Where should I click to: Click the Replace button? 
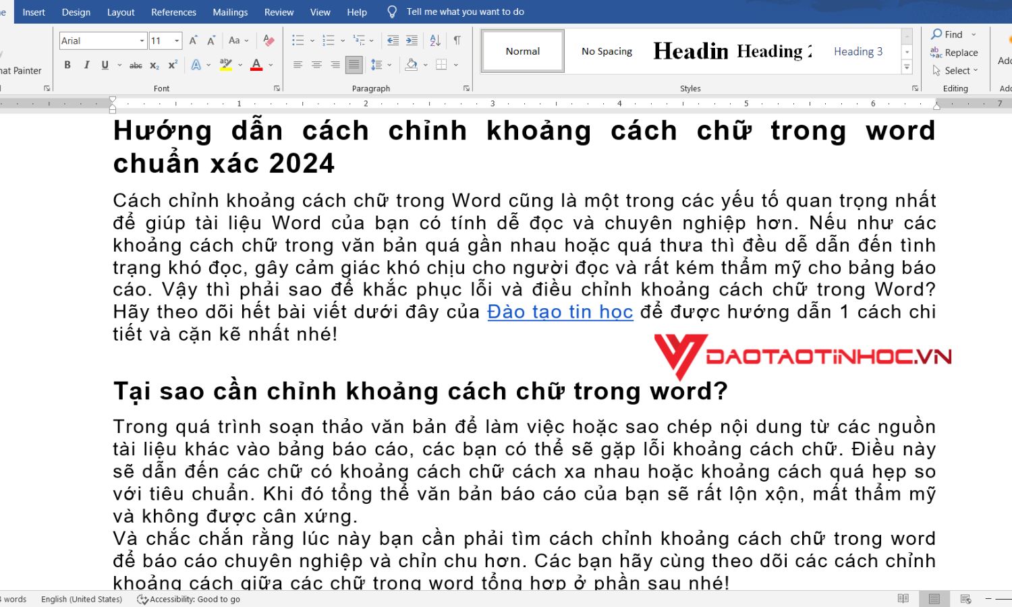[x=954, y=53]
